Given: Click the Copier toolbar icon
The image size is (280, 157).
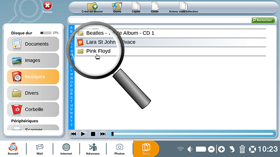Looking at the screenshot, I should 136,7.
